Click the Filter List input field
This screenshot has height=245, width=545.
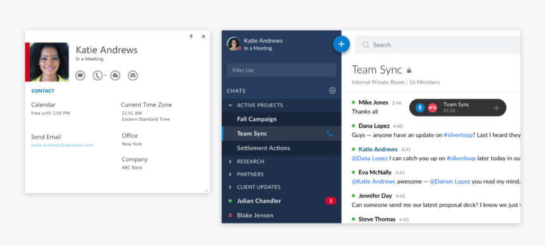(281, 70)
